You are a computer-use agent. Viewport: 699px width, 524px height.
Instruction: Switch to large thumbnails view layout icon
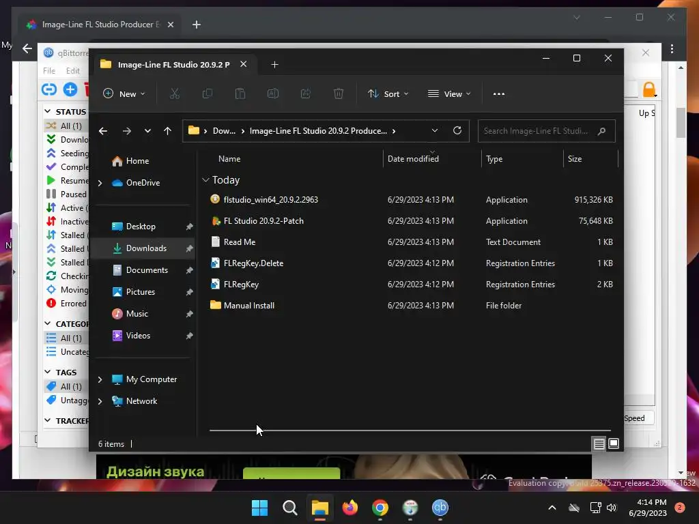click(x=614, y=443)
